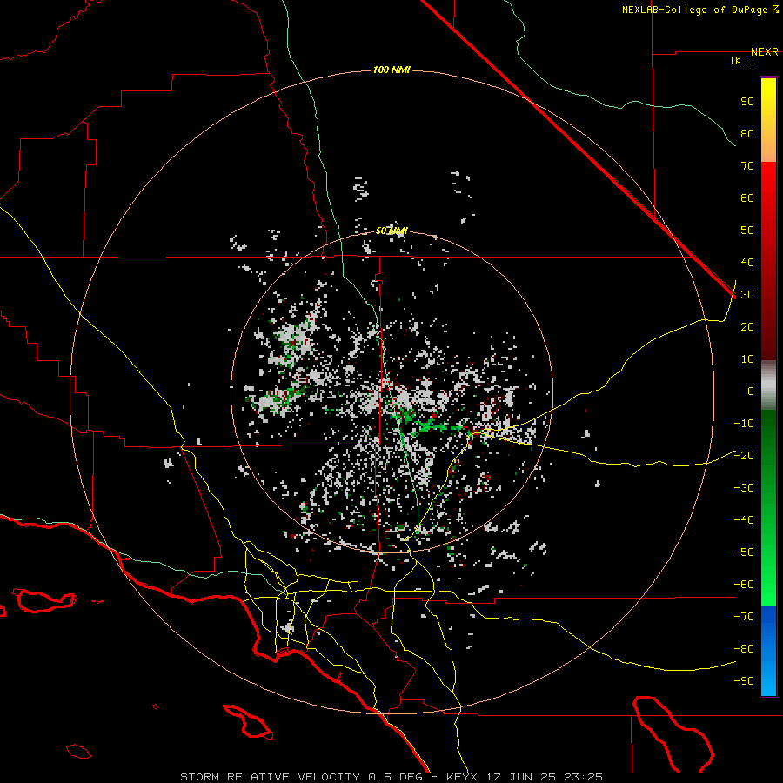Click the 0 value on the color scale
Screen dimensions: 783x783
pos(751,391)
